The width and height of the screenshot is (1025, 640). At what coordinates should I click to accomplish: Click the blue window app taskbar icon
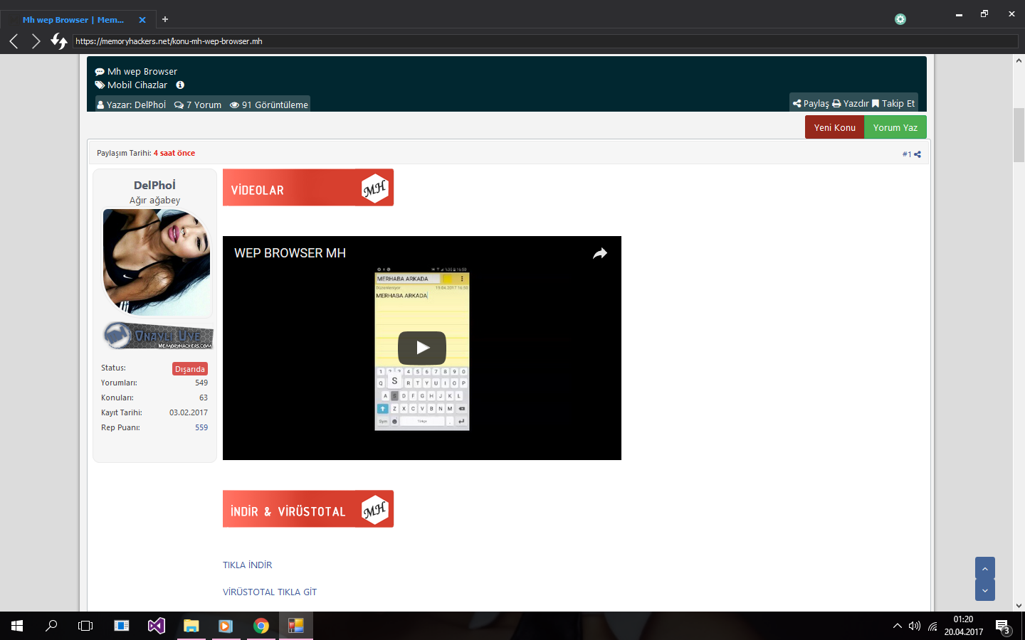[x=122, y=626]
